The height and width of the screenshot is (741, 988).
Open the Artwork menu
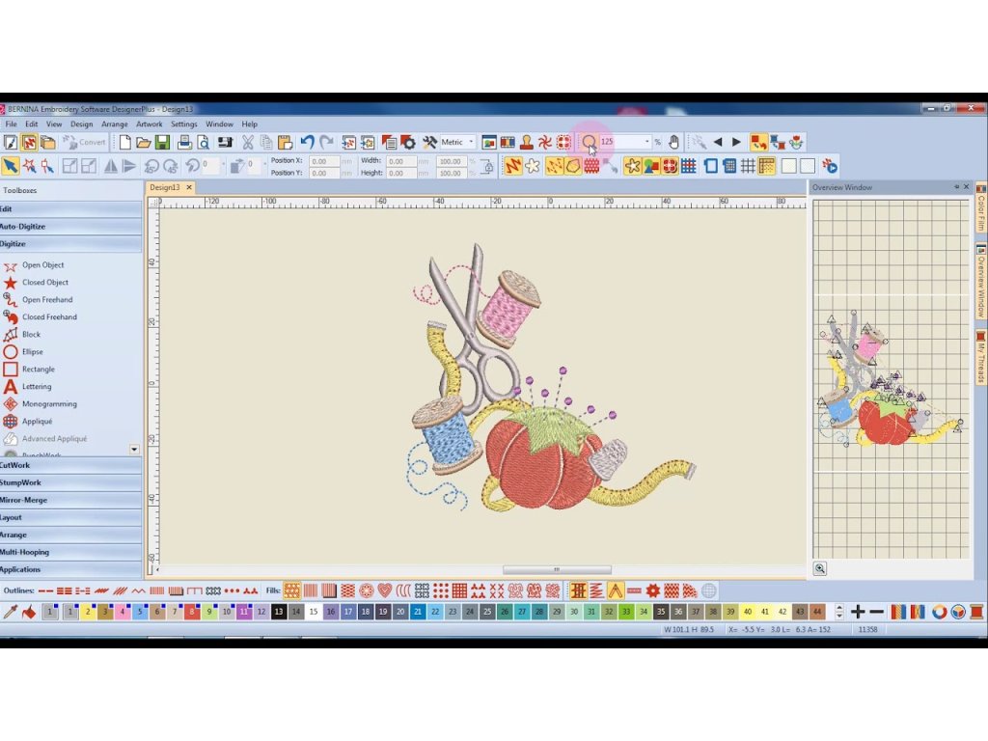pyautogui.click(x=149, y=124)
